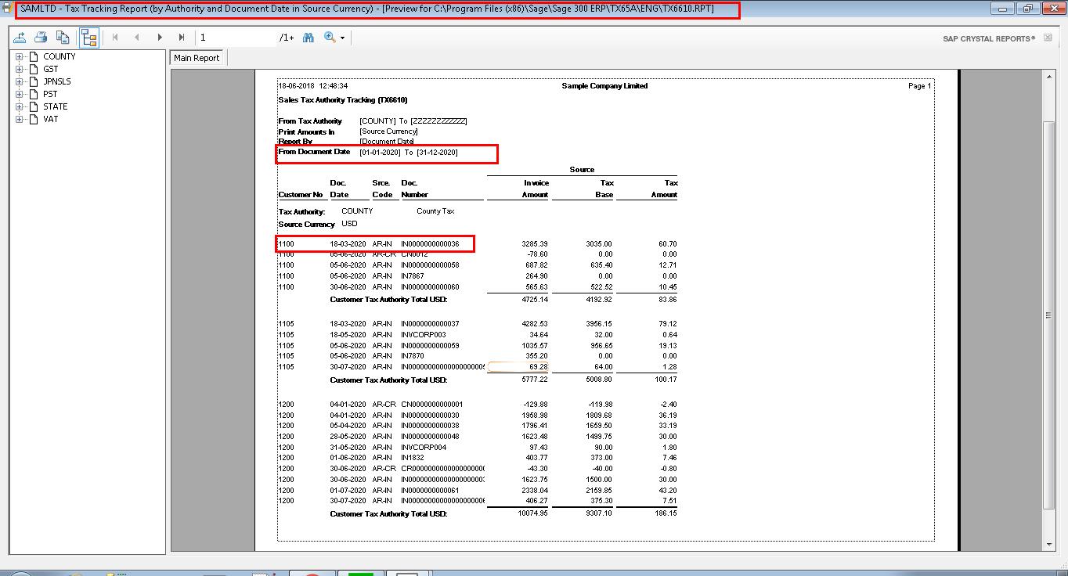Expand the PST tree node
The width and height of the screenshot is (1068, 576).
[20, 94]
